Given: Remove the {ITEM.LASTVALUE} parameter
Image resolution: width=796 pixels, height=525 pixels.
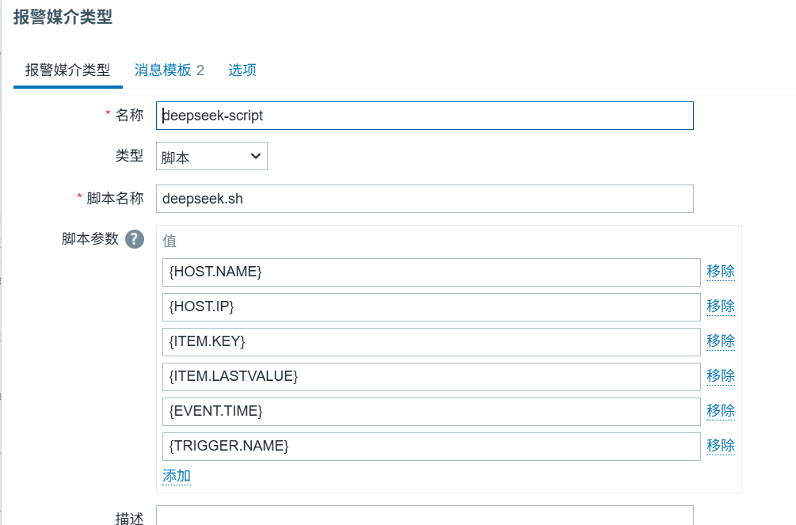Looking at the screenshot, I should click(720, 376).
